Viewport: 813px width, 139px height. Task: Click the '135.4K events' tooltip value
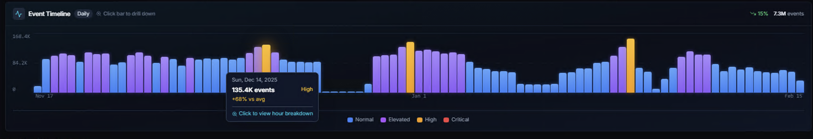point(253,90)
